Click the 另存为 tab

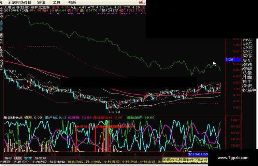pos(40,158)
